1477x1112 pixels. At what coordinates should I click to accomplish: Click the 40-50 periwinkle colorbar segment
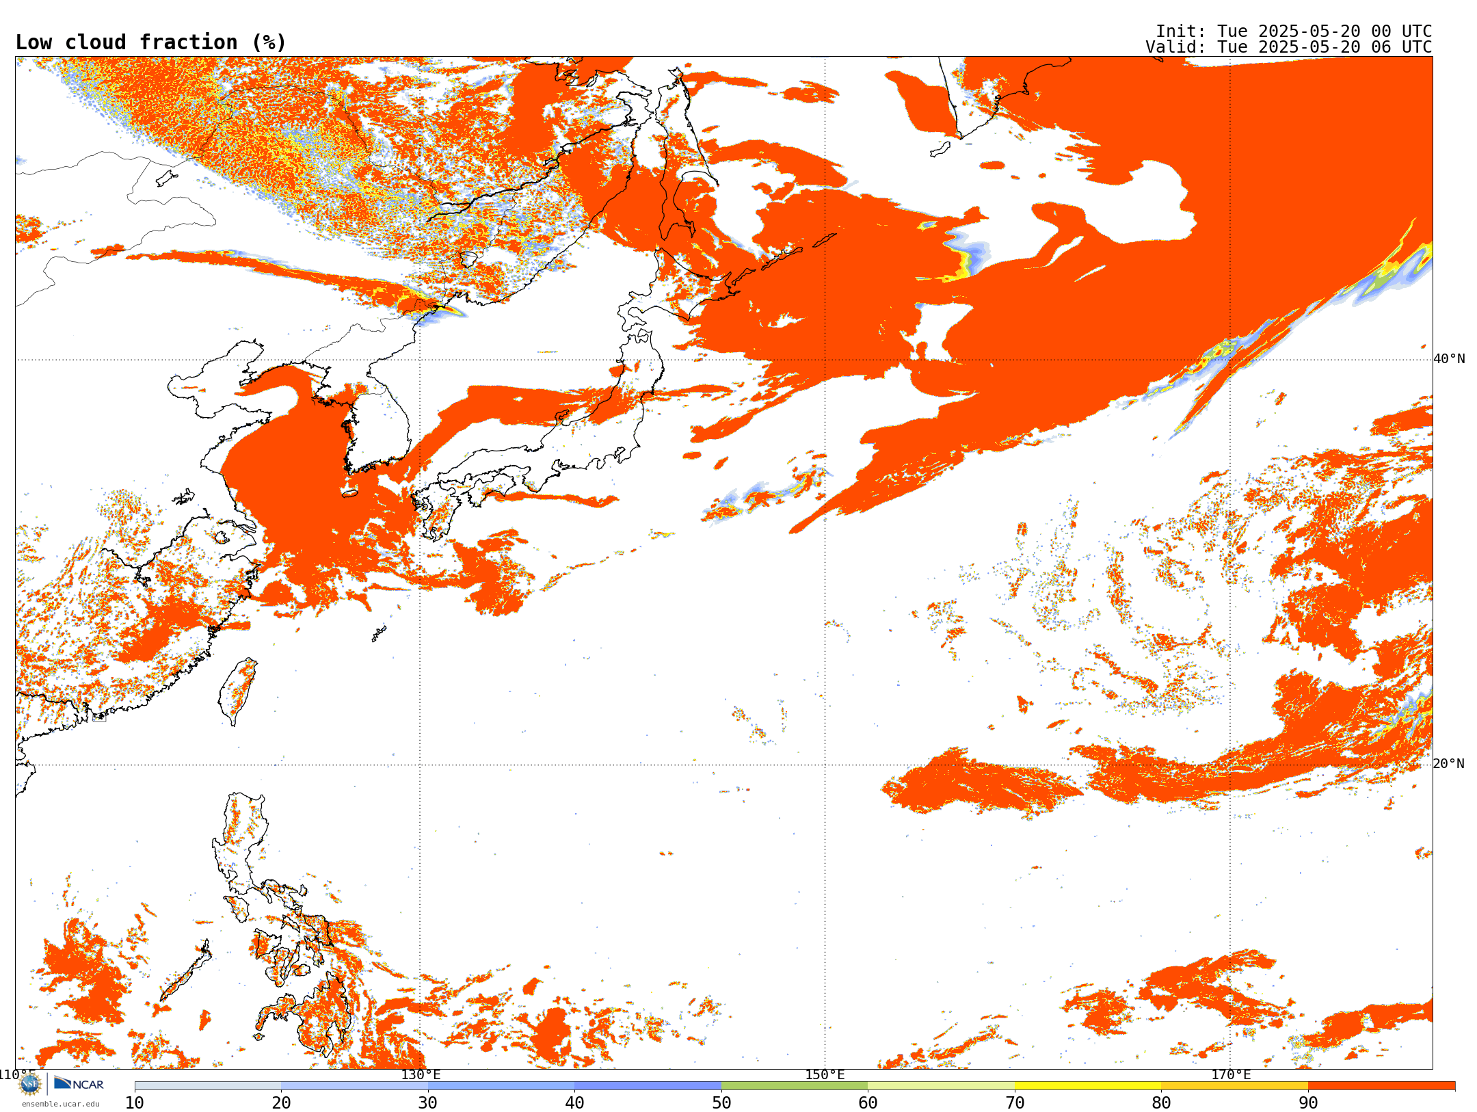coord(648,1086)
